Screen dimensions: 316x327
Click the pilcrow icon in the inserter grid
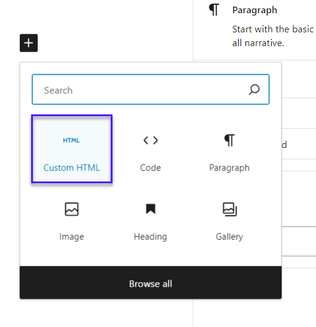[229, 140]
